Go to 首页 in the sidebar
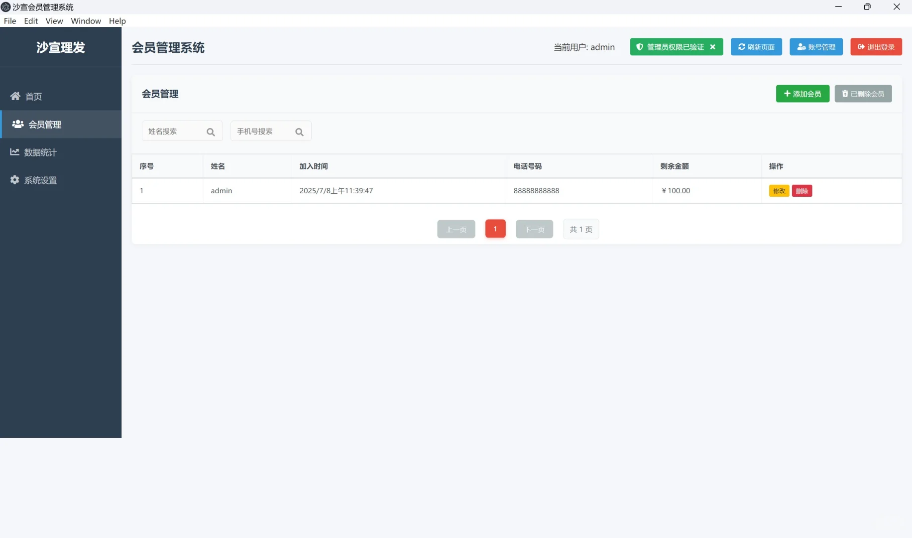The width and height of the screenshot is (912, 538). point(61,96)
